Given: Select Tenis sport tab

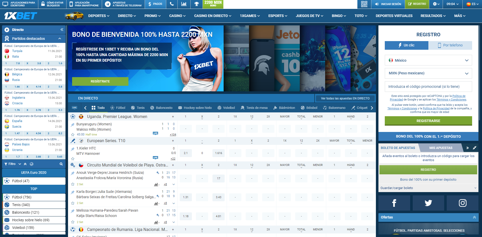Looking at the screenshot, I should (x=138, y=108).
